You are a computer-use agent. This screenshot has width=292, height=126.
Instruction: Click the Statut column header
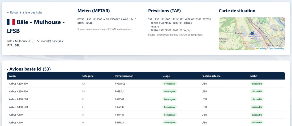[254, 76]
